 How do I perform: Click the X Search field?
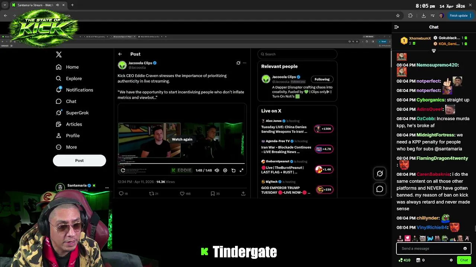tap(297, 54)
